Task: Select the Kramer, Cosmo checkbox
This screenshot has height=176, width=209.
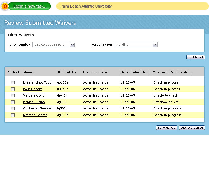Action: pos(13,115)
